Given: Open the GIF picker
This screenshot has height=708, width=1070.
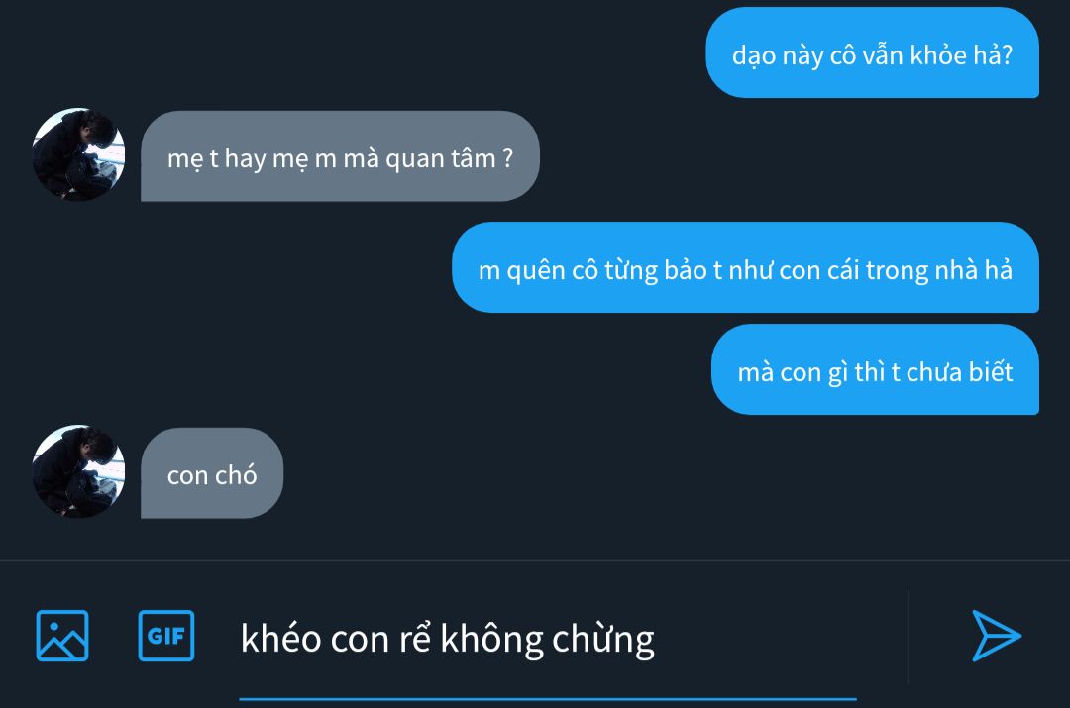Looking at the screenshot, I should [x=166, y=636].
